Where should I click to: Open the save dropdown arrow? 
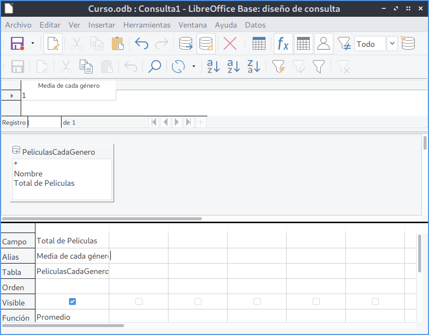tap(33, 43)
